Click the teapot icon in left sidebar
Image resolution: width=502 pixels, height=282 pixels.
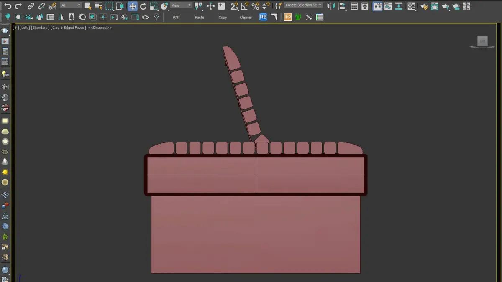[5, 152]
